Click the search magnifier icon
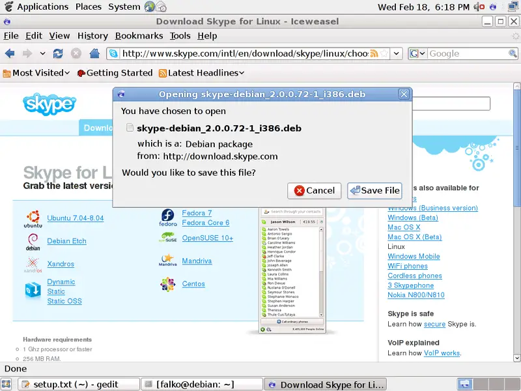Image resolution: width=521 pixels, height=391 pixels. (x=513, y=53)
